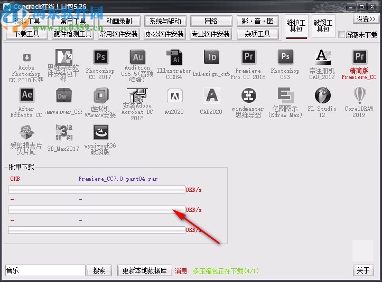Click the 关于 button
Image resolution: width=382 pixels, height=282 pixels.
363,270
